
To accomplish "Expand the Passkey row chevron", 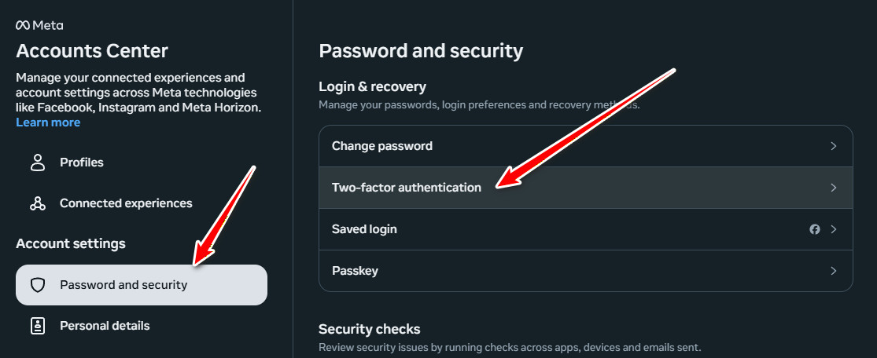I will [833, 271].
